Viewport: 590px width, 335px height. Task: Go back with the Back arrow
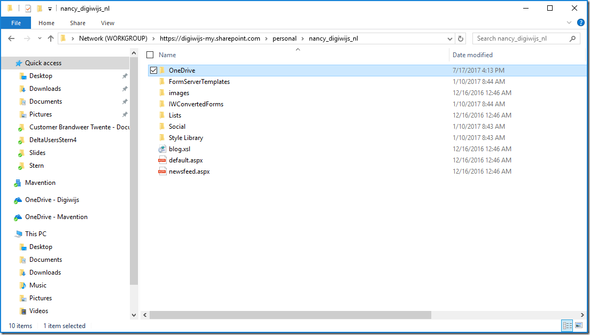coord(12,38)
